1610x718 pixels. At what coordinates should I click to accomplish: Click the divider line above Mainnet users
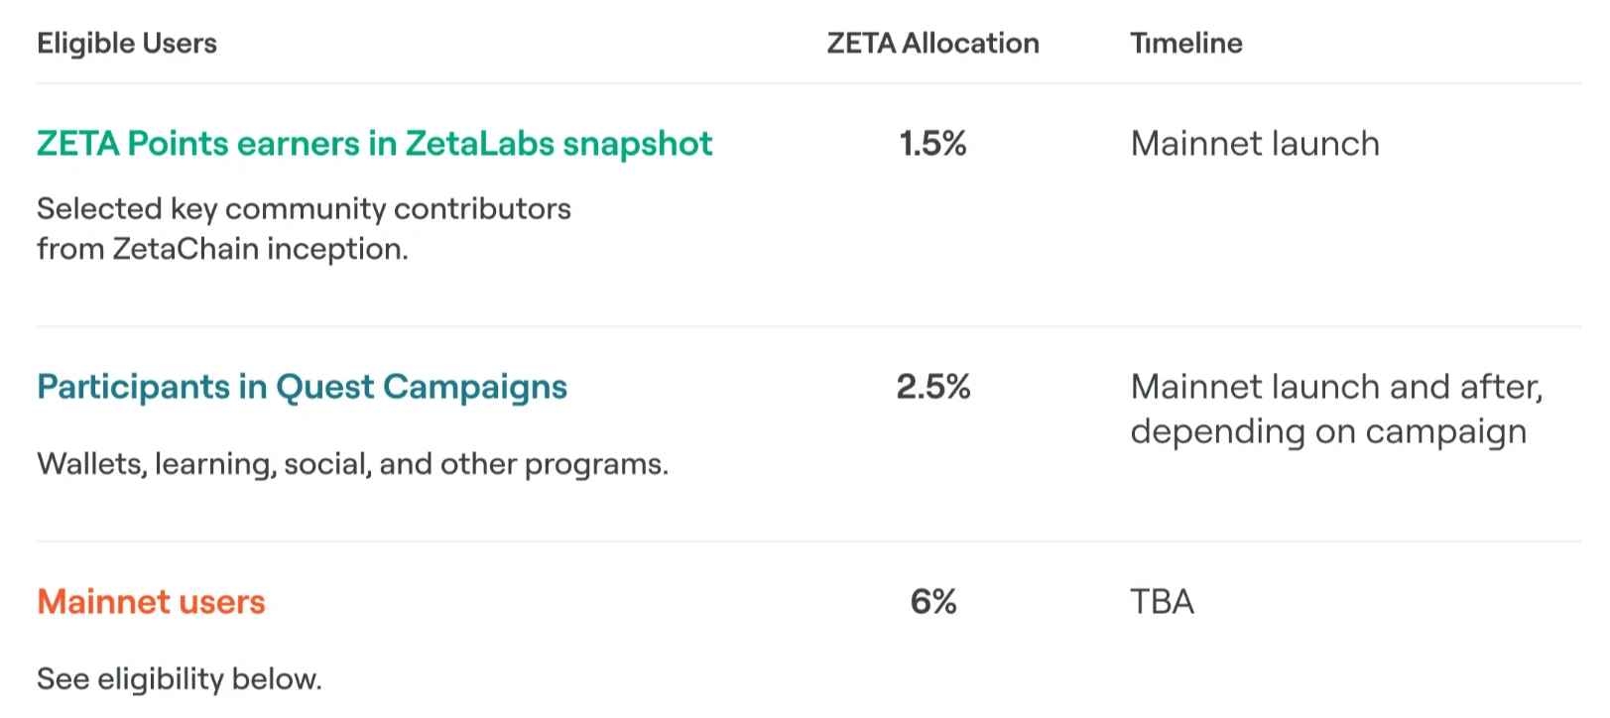click(x=808, y=541)
